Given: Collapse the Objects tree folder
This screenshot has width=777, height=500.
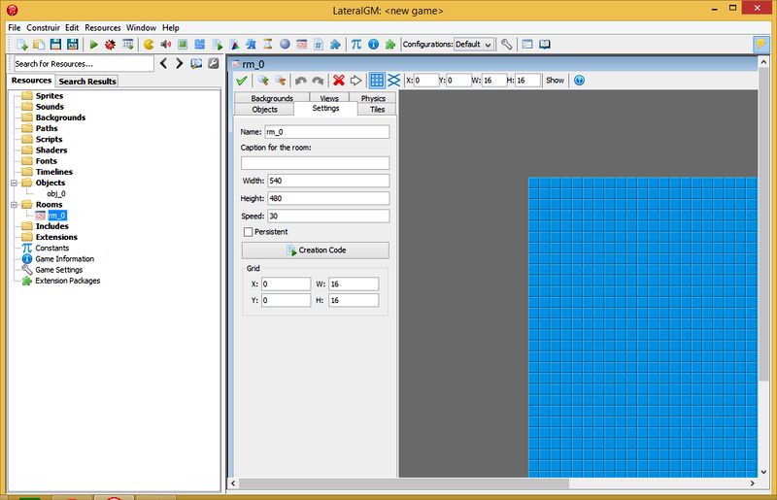Looking at the screenshot, I should pyautogui.click(x=15, y=183).
